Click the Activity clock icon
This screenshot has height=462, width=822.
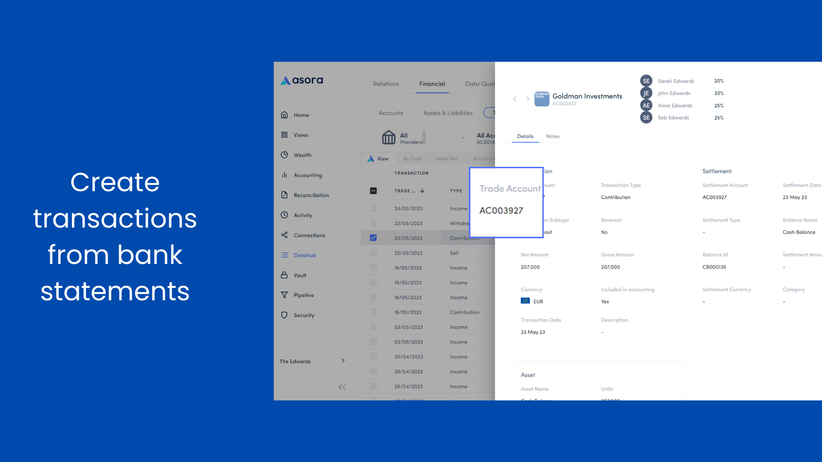(284, 215)
